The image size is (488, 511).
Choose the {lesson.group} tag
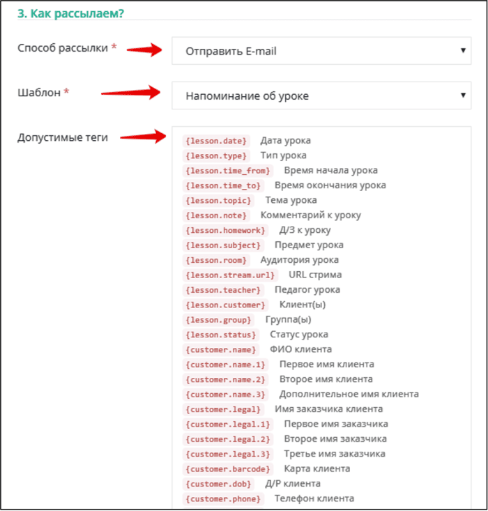(x=218, y=320)
